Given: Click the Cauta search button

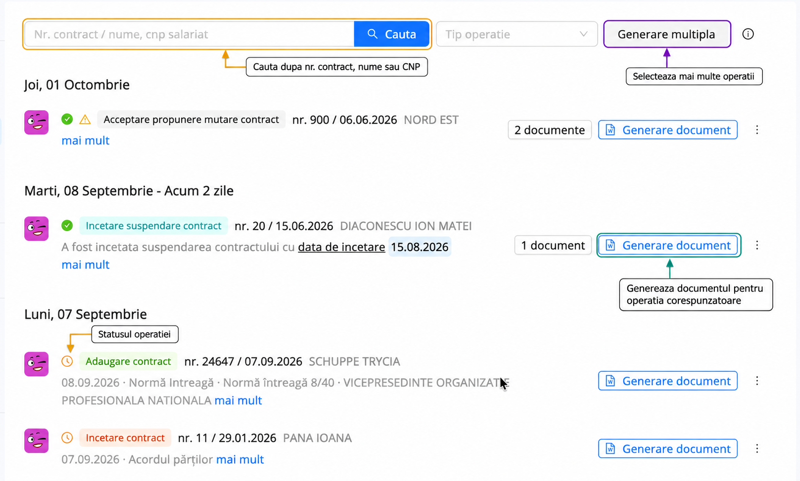Looking at the screenshot, I should click(391, 34).
